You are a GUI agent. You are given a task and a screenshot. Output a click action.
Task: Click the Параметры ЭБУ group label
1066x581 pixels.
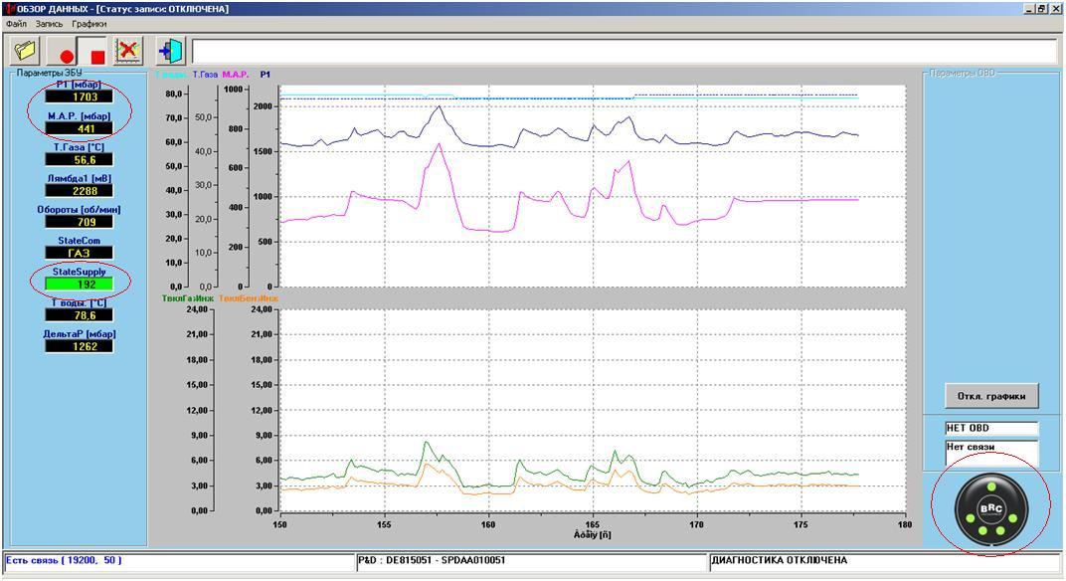(x=49, y=73)
